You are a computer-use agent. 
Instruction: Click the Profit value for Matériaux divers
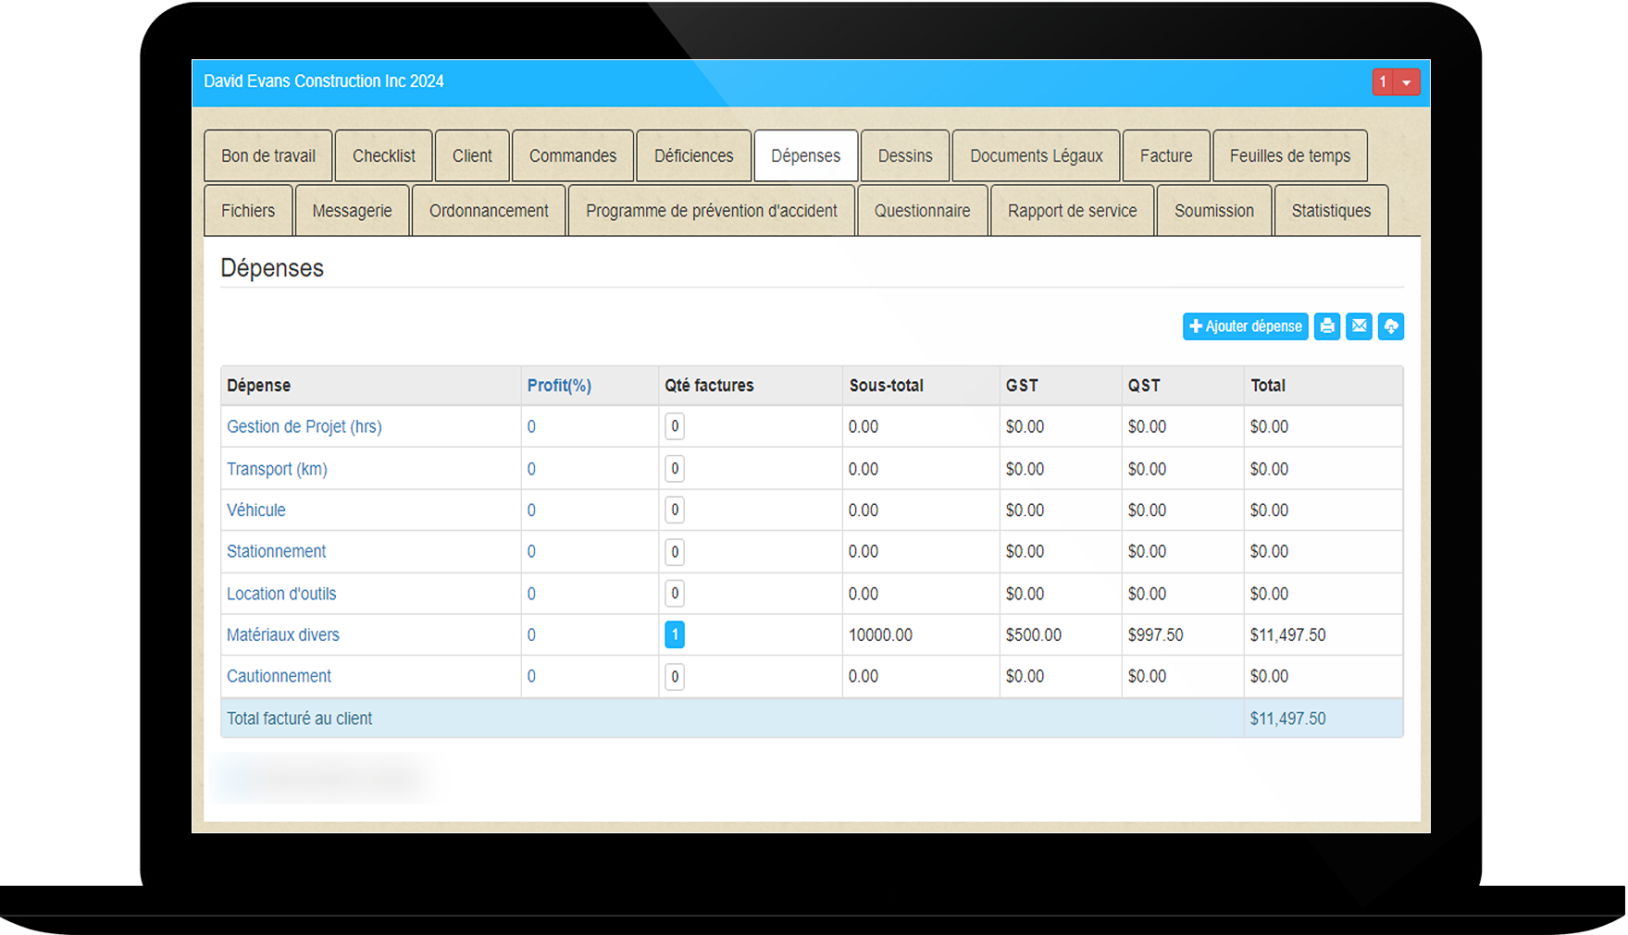[x=531, y=635]
